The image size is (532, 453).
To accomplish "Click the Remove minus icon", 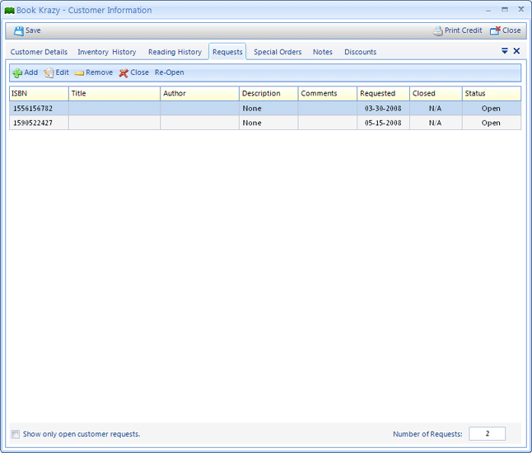I will tap(79, 73).
